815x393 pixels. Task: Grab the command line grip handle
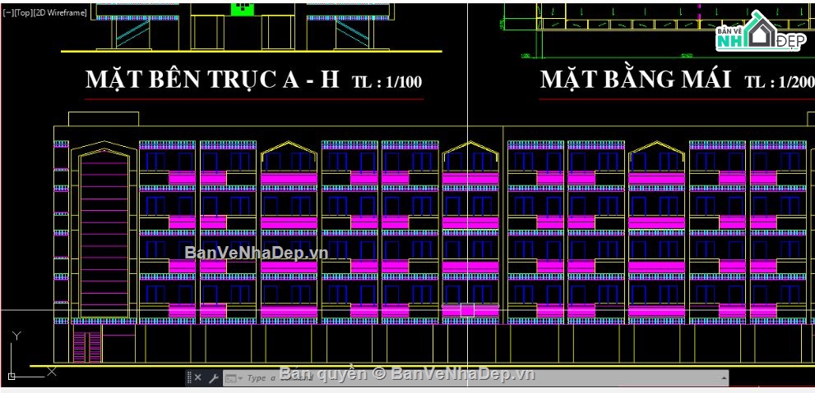(188, 377)
